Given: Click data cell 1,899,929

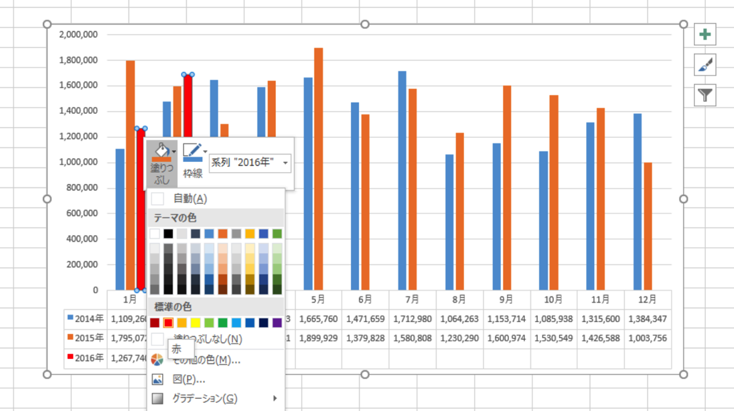Looking at the screenshot, I should pos(318,338).
